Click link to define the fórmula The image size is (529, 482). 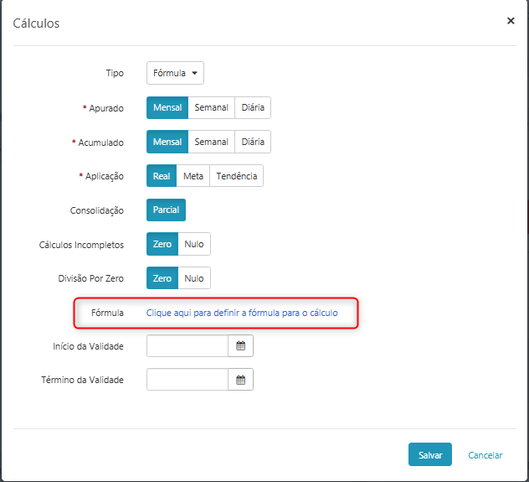[x=242, y=313]
